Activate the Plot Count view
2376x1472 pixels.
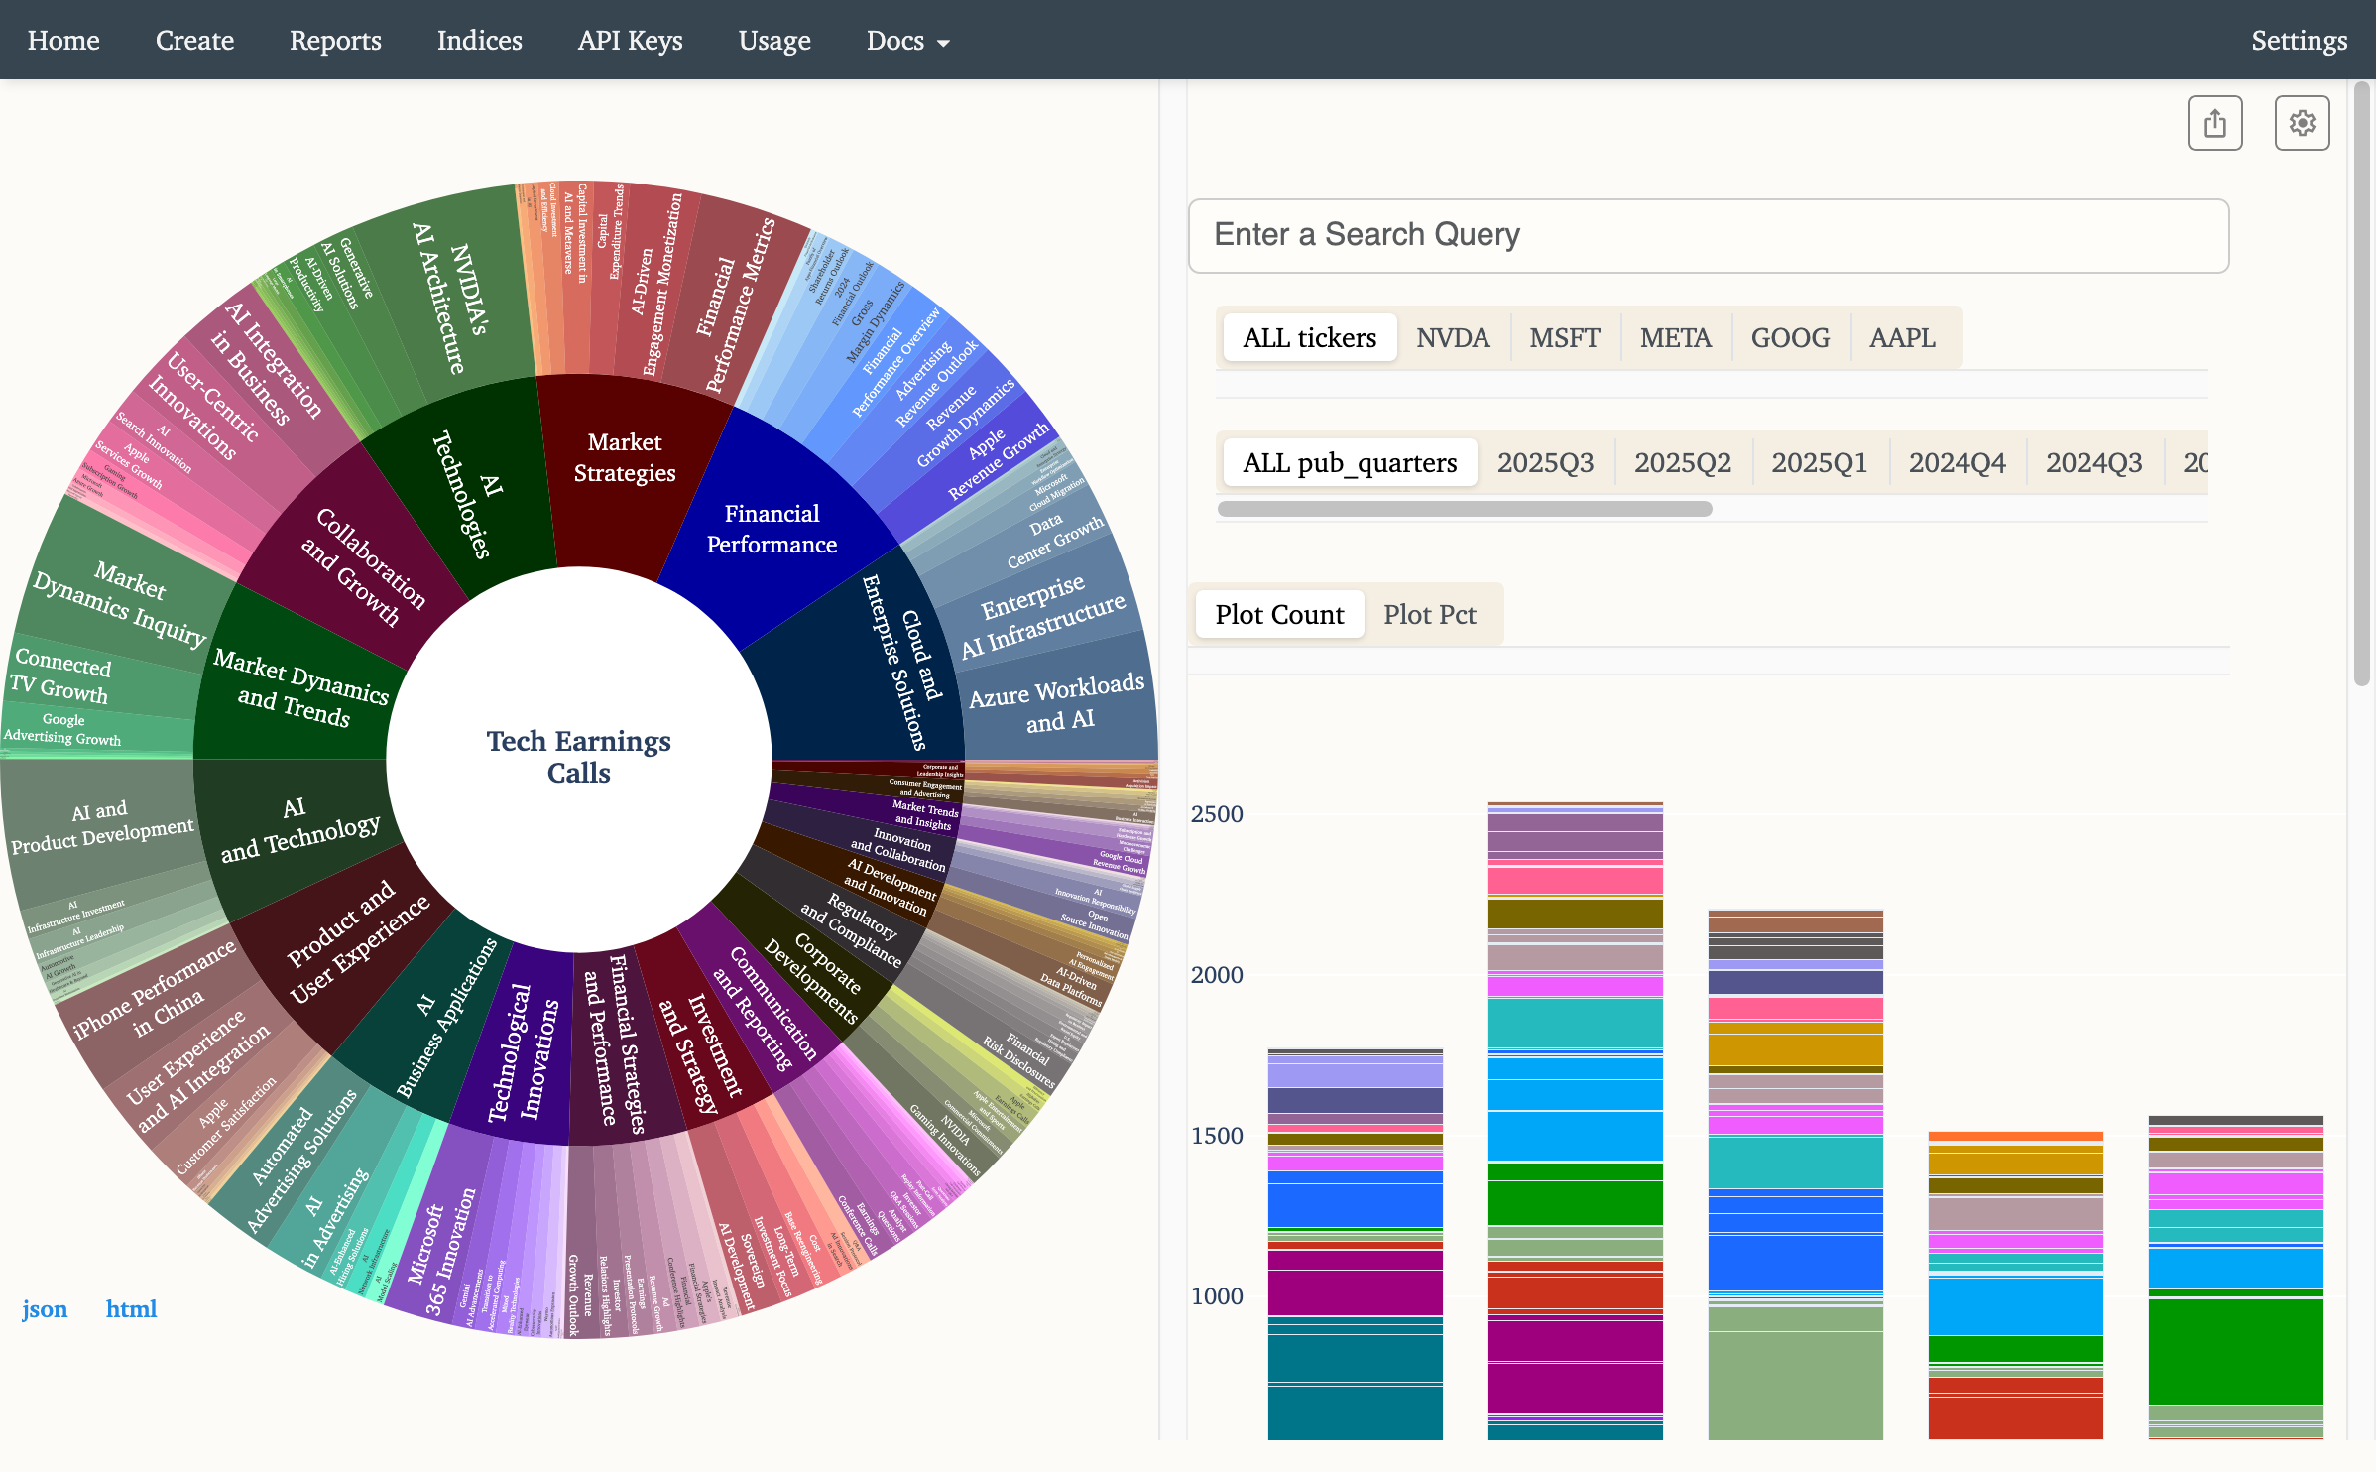(1279, 614)
